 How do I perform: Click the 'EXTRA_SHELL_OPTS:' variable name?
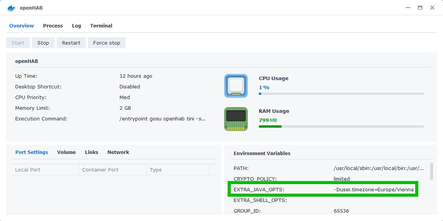pos(260,200)
